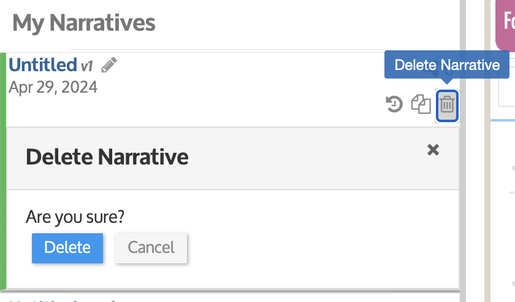Screen dimensions: 515x302
Task: Open the Untitled narrative title link
Action: [42, 64]
